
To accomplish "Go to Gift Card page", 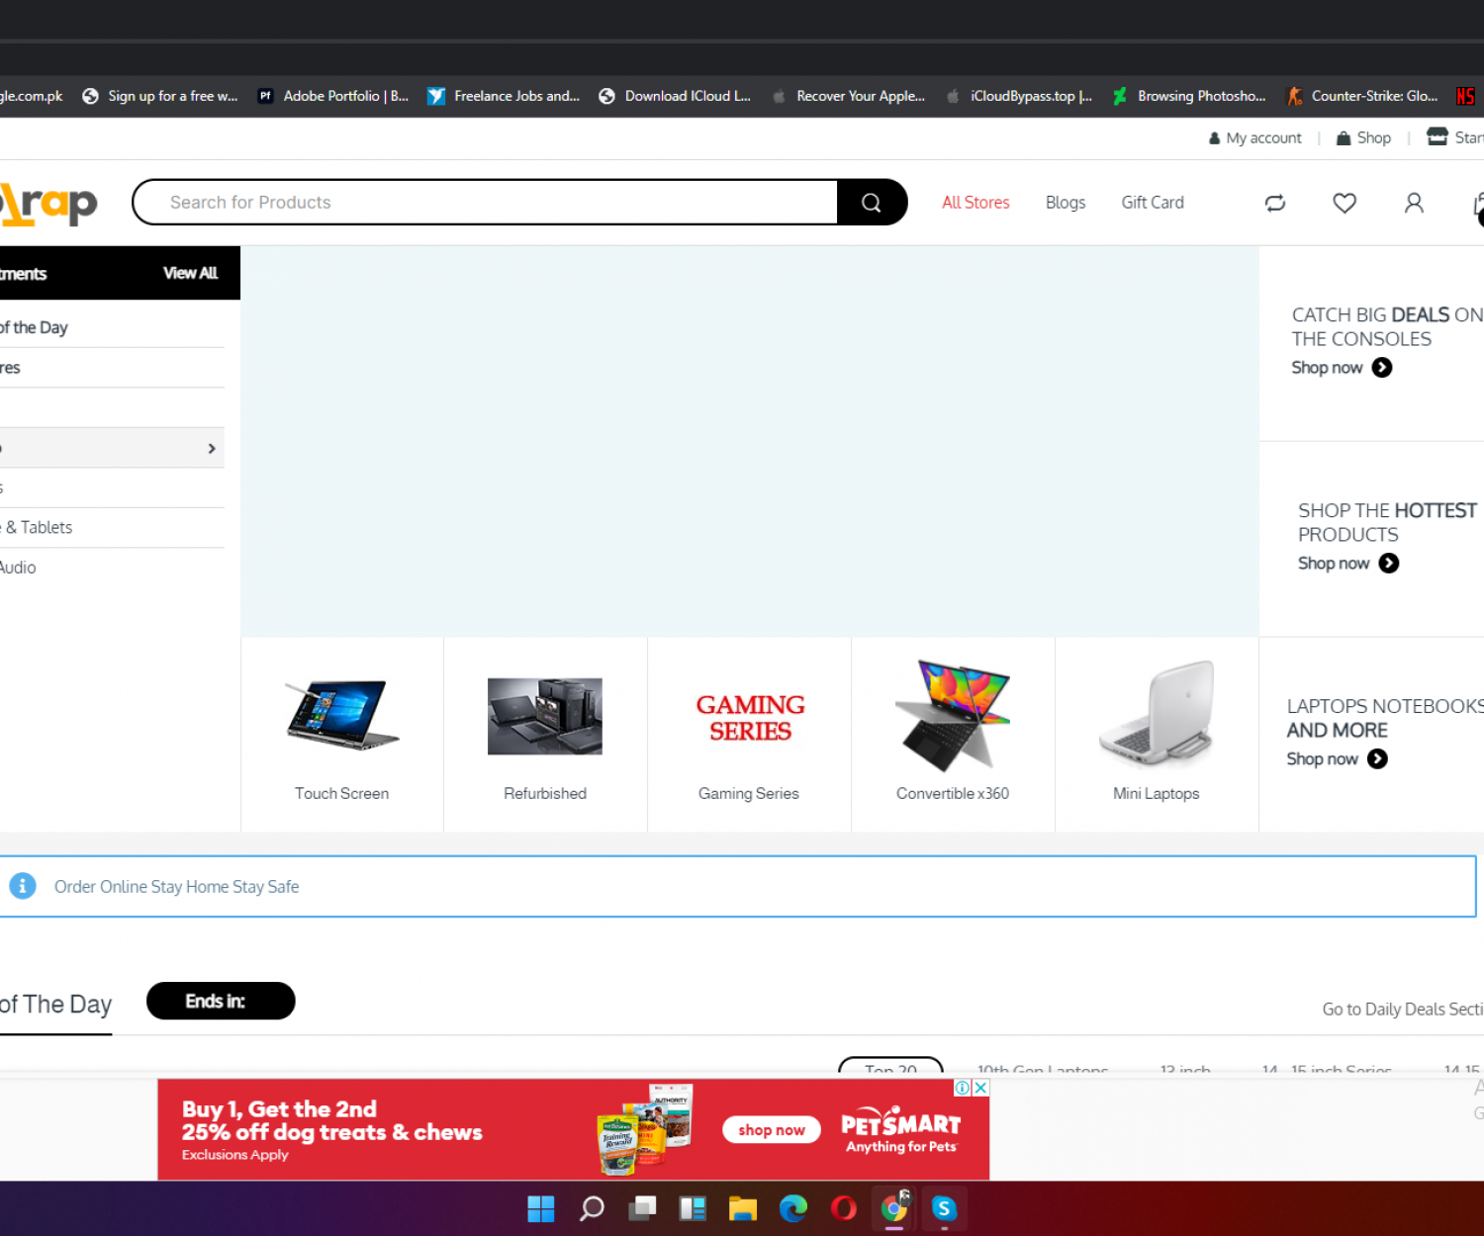I will [1153, 203].
